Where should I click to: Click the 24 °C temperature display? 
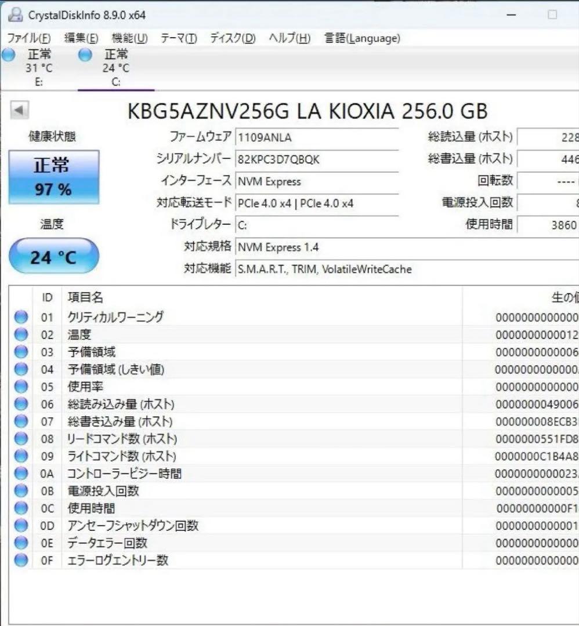(x=54, y=256)
